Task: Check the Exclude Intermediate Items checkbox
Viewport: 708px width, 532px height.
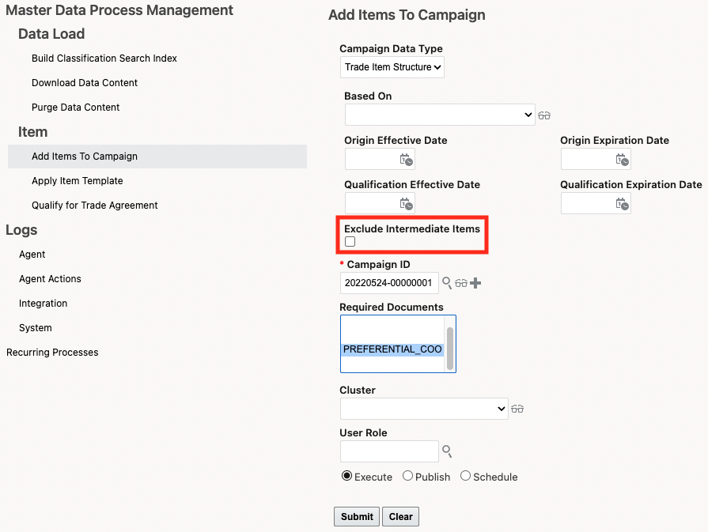Action: point(350,242)
